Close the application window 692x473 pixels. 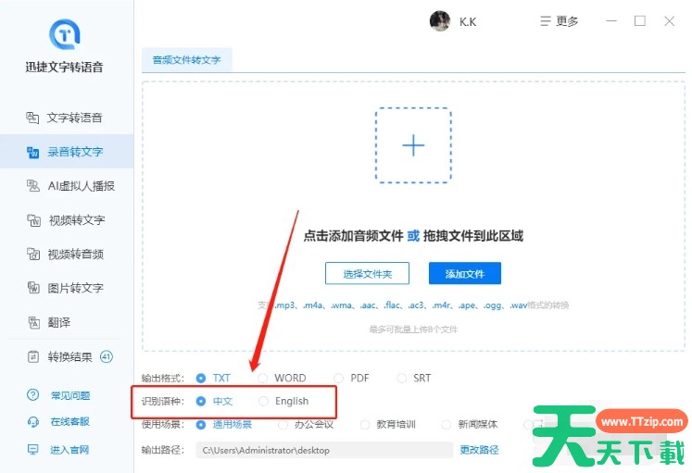point(670,20)
